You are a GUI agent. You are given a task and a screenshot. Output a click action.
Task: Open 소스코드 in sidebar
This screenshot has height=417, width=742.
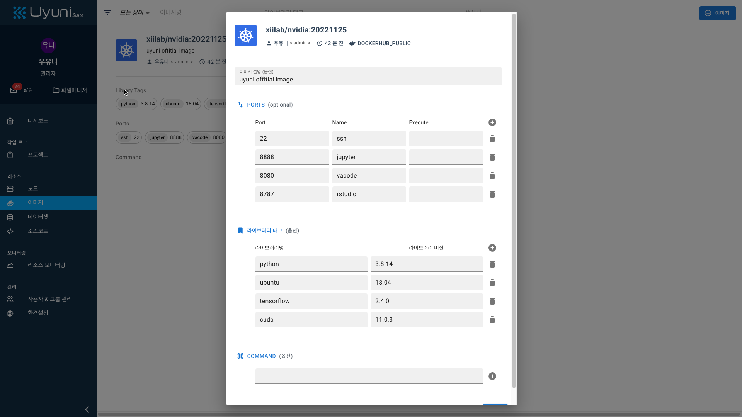click(x=48, y=231)
